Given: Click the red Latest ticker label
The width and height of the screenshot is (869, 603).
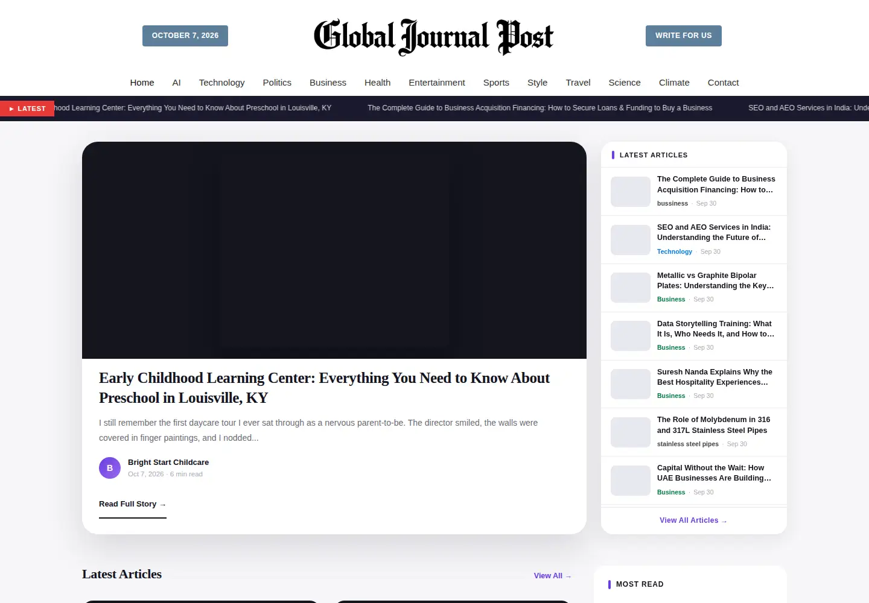Looking at the screenshot, I should (x=27, y=109).
